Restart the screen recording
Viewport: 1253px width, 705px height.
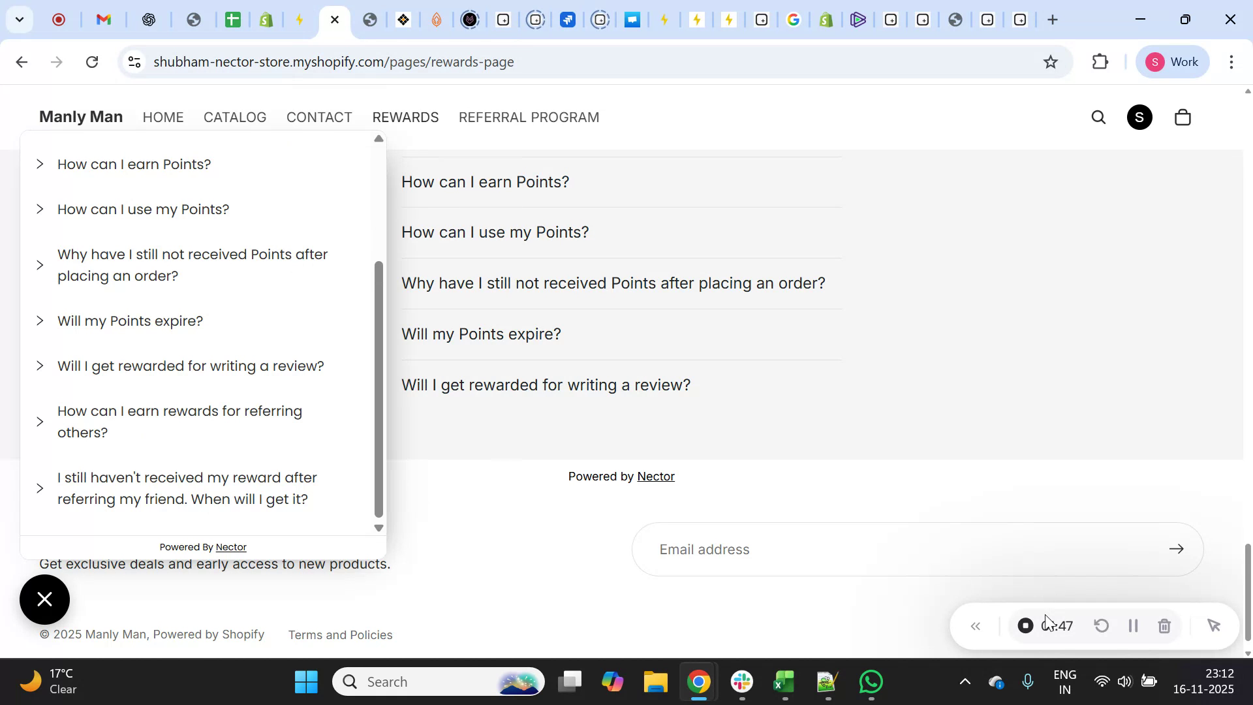point(1101,625)
